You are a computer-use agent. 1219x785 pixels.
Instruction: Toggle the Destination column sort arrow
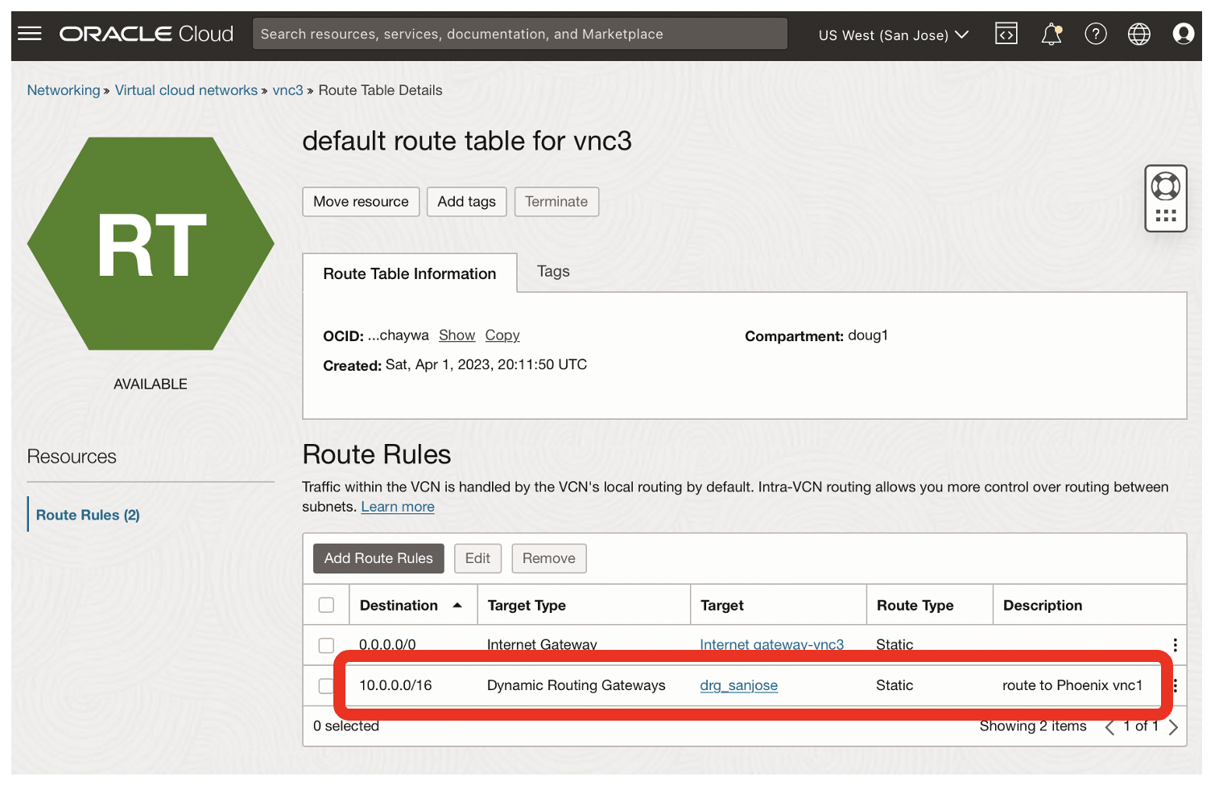[x=457, y=604]
